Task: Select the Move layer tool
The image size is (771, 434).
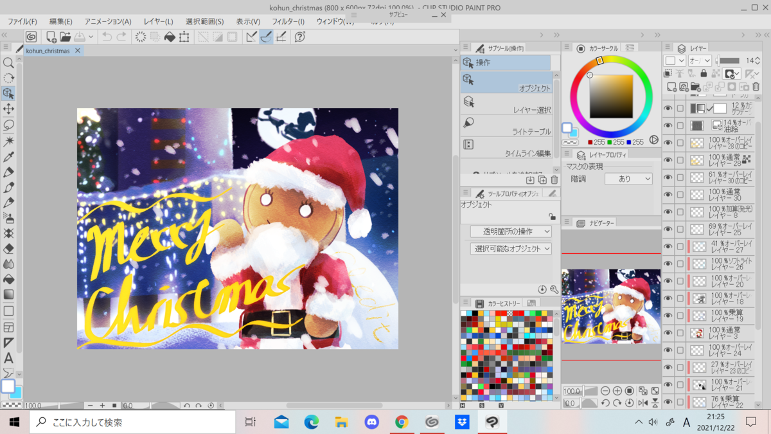Action: 8,109
